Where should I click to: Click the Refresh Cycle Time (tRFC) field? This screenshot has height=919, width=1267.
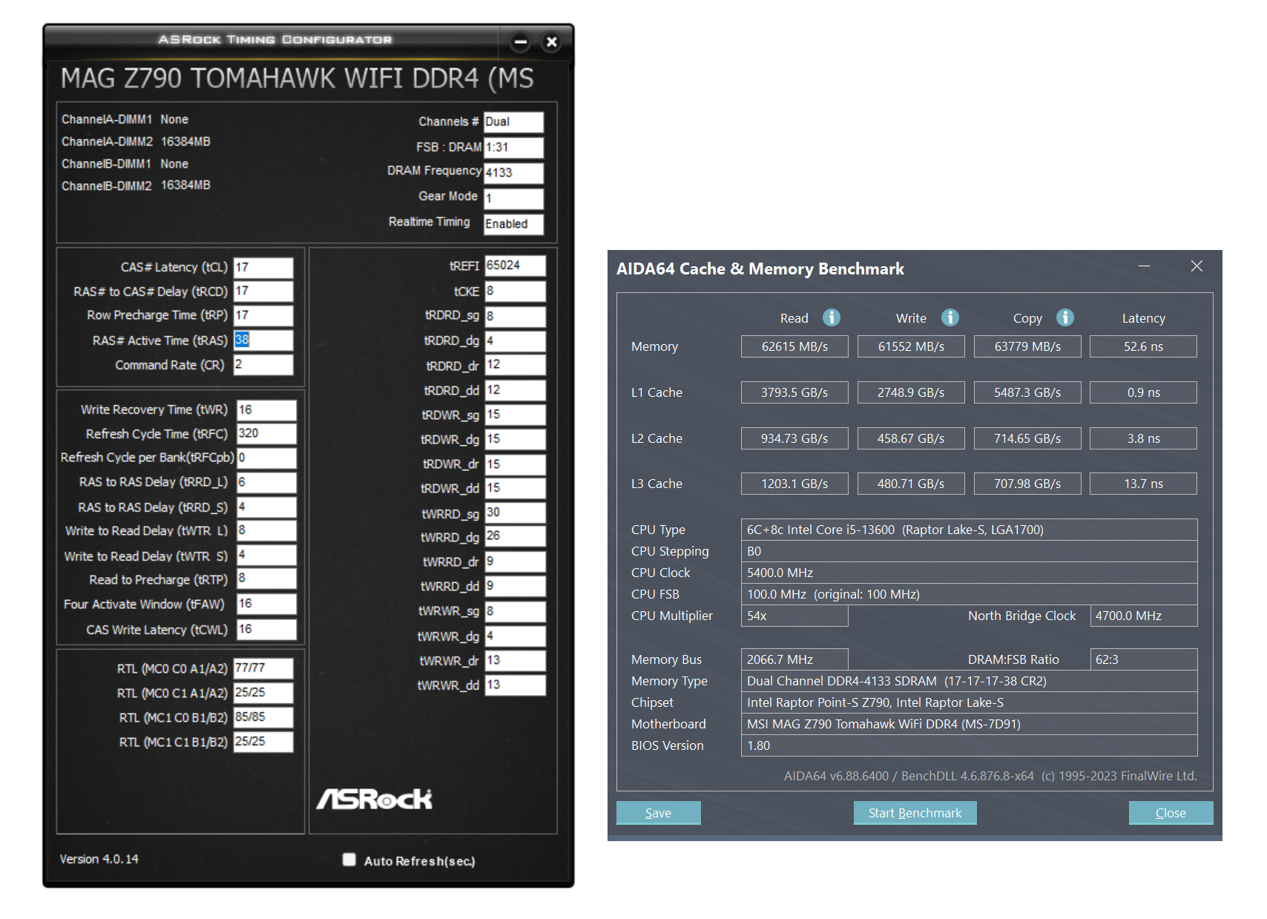click(266, 433)
